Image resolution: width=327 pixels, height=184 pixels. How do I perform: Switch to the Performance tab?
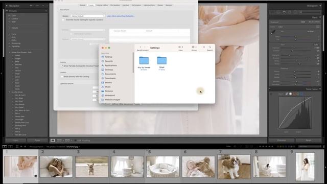[136, 5]
